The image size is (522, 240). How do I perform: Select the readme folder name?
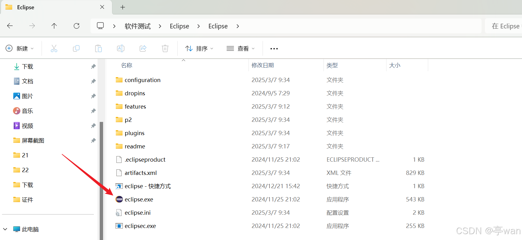pyautogui.click(x=135, y=146)
